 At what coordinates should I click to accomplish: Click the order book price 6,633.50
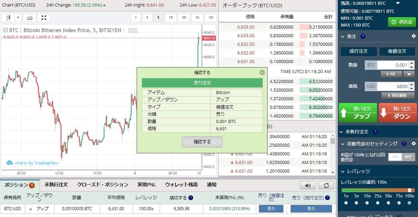pyautogui.click(x=246, y=27)
